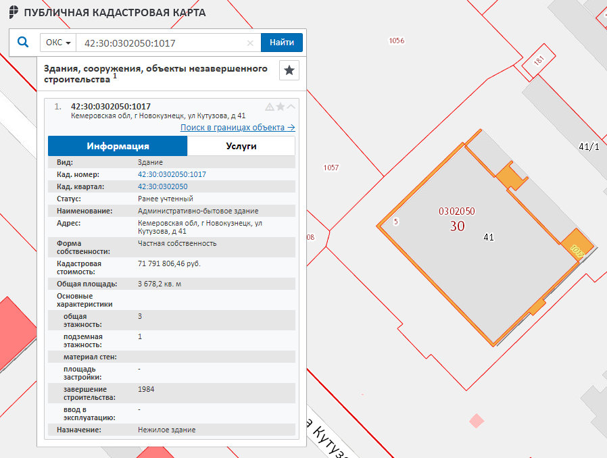Click the completion year 1984 value

(x=146, y=389)
